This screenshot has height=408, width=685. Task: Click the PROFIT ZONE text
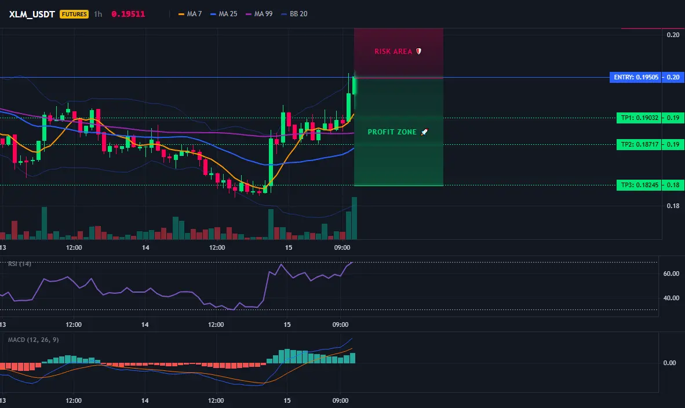pos(392,132)
